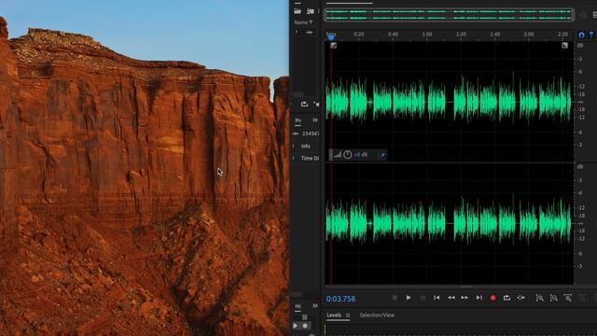Pin the HUD volume overlay
Viewport: 597px width, 336px height.
coord(382,155)
